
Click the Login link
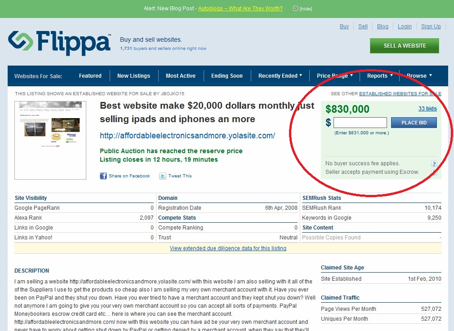coord(405,26)
